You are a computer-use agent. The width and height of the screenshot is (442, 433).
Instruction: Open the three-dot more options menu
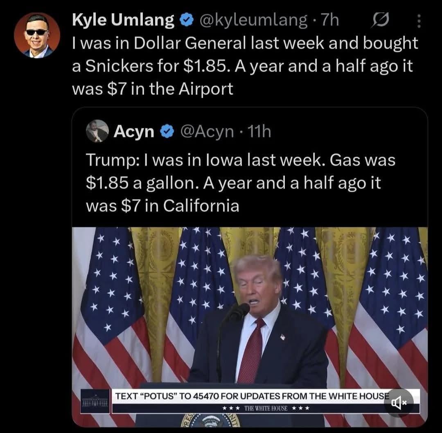pyautogui.click(x=419, y=20)
